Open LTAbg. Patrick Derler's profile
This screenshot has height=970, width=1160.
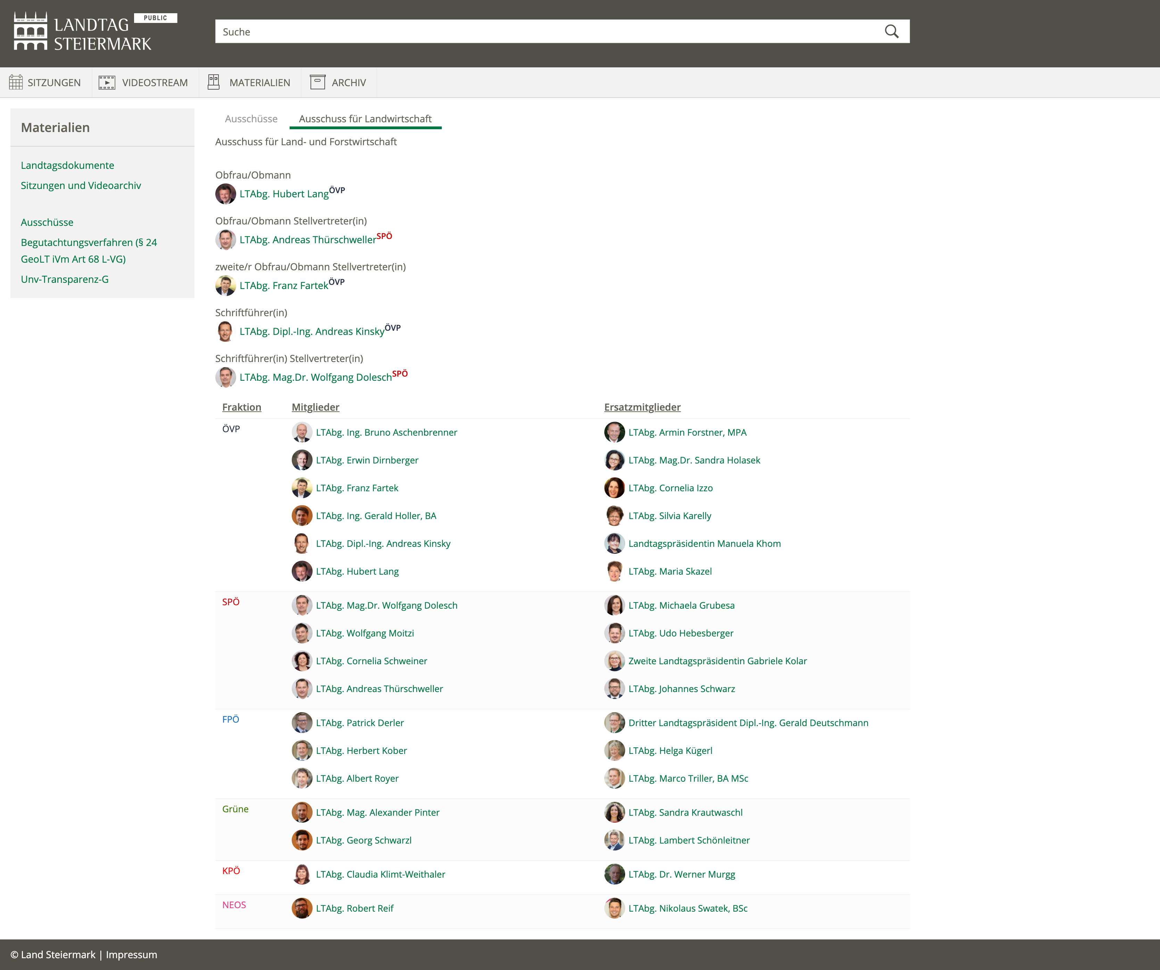[360, 723]
